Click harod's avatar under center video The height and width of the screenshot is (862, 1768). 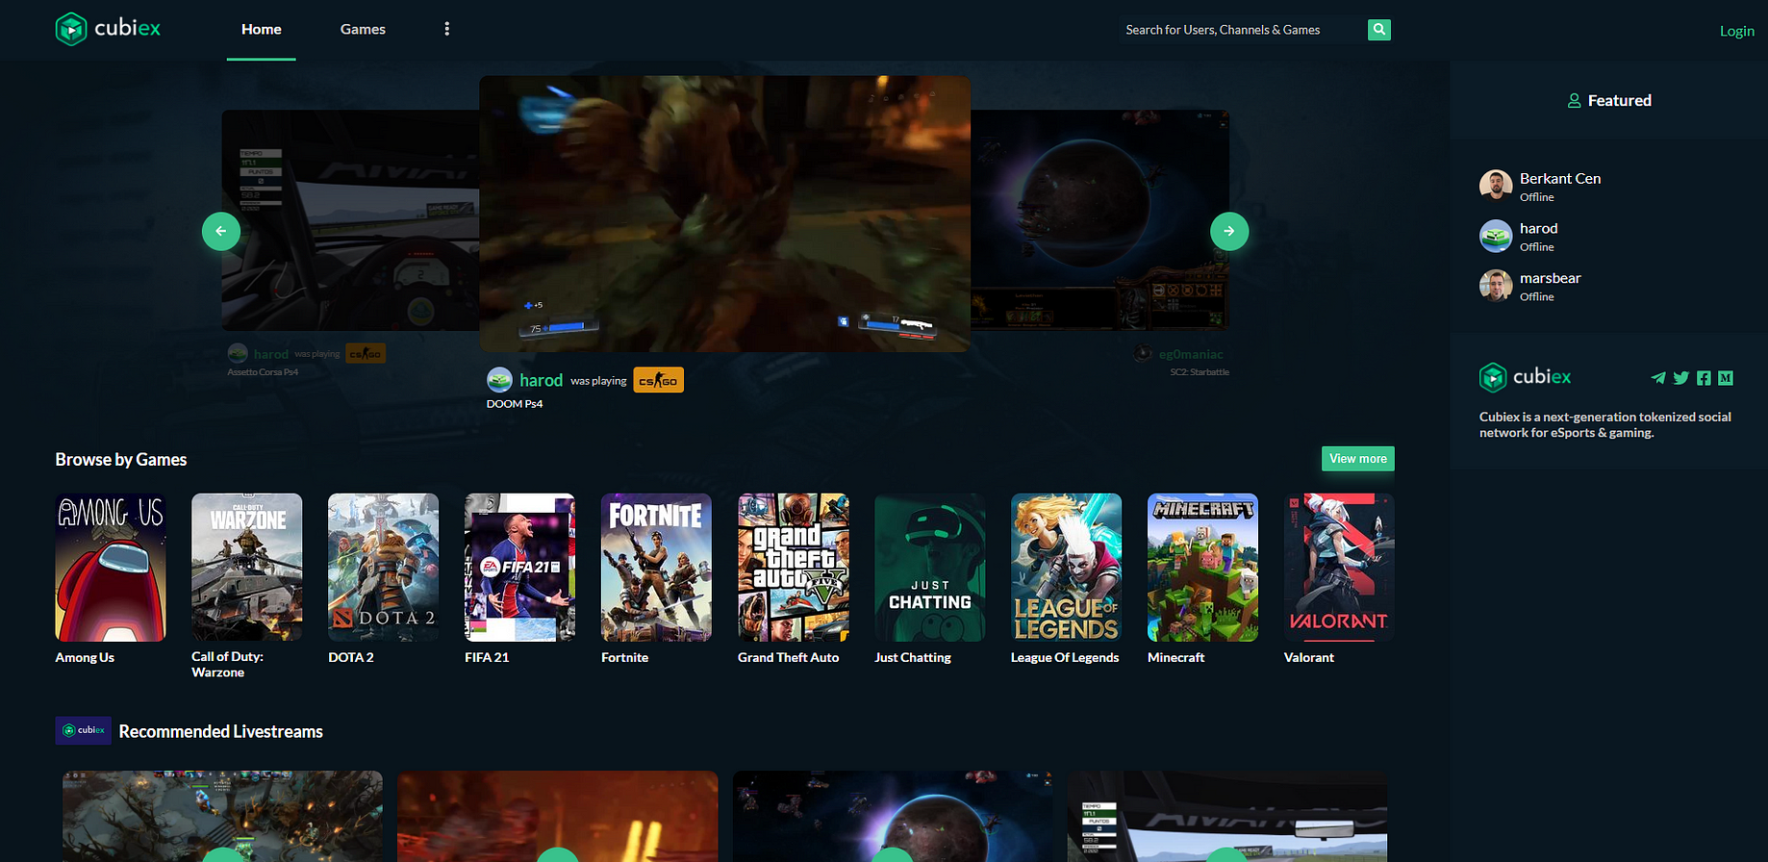click(499, 380)
